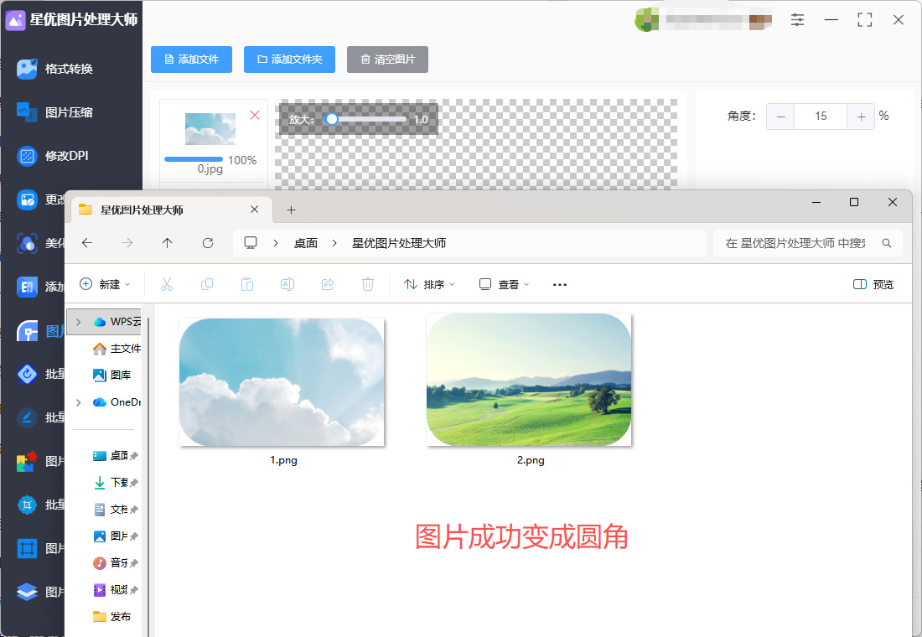Click the 添加文件 button
Viewport: 922px width, 637px height.
coord(191,60)
